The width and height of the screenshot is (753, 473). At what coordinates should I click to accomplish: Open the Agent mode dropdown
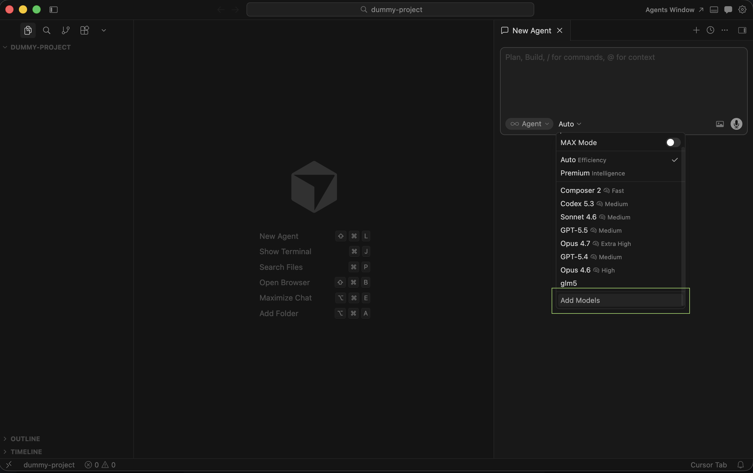529,124
